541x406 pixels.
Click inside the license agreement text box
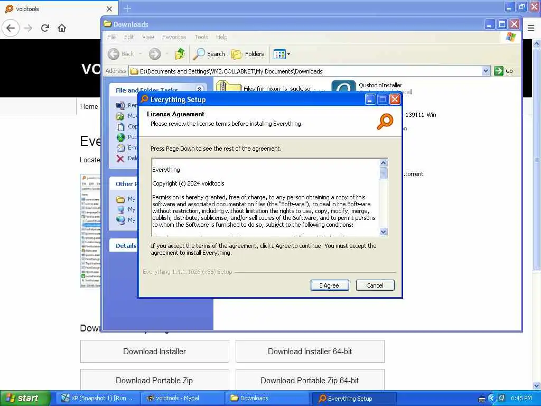266,197
